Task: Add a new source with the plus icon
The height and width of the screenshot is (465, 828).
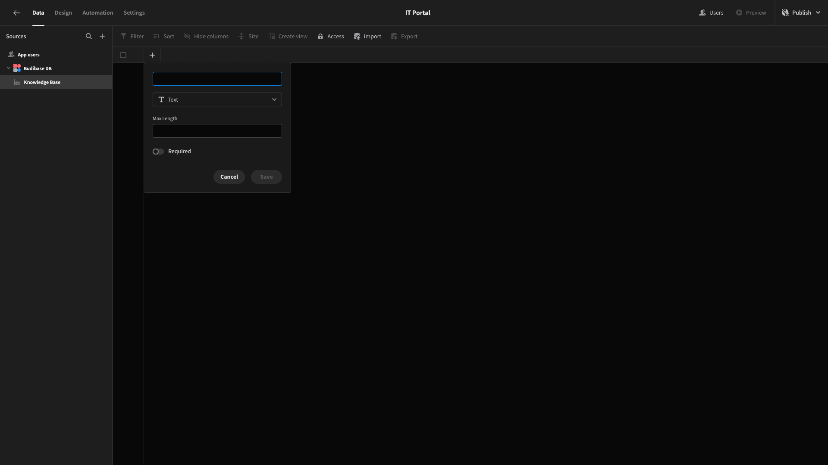Action: (102, 37)
